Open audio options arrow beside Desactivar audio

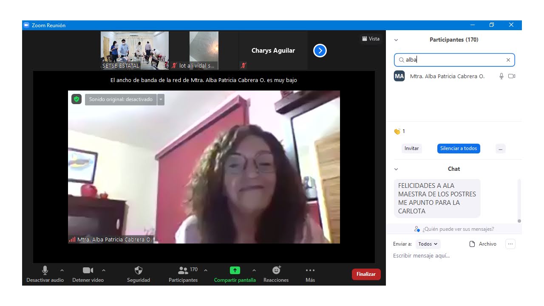coord(62,270)
